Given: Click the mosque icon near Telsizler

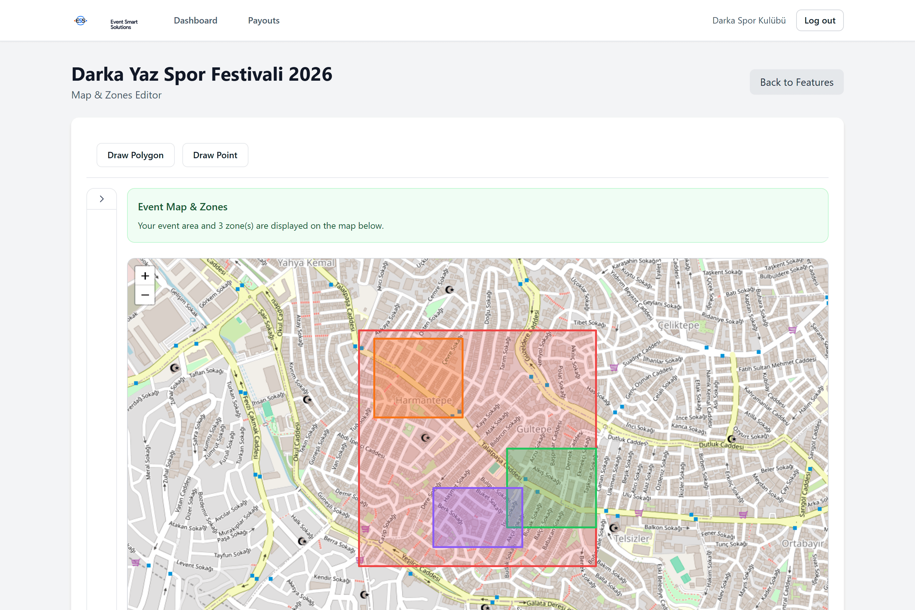Looking at the screenshot, I should coord(614,528).
